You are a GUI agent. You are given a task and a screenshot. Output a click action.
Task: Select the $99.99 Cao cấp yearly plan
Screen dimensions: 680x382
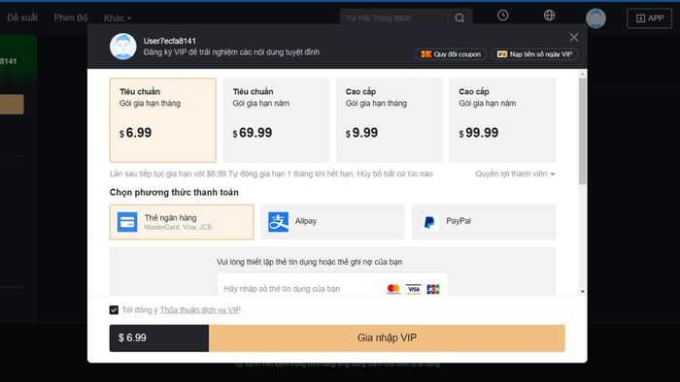click(x=502, y=120)
